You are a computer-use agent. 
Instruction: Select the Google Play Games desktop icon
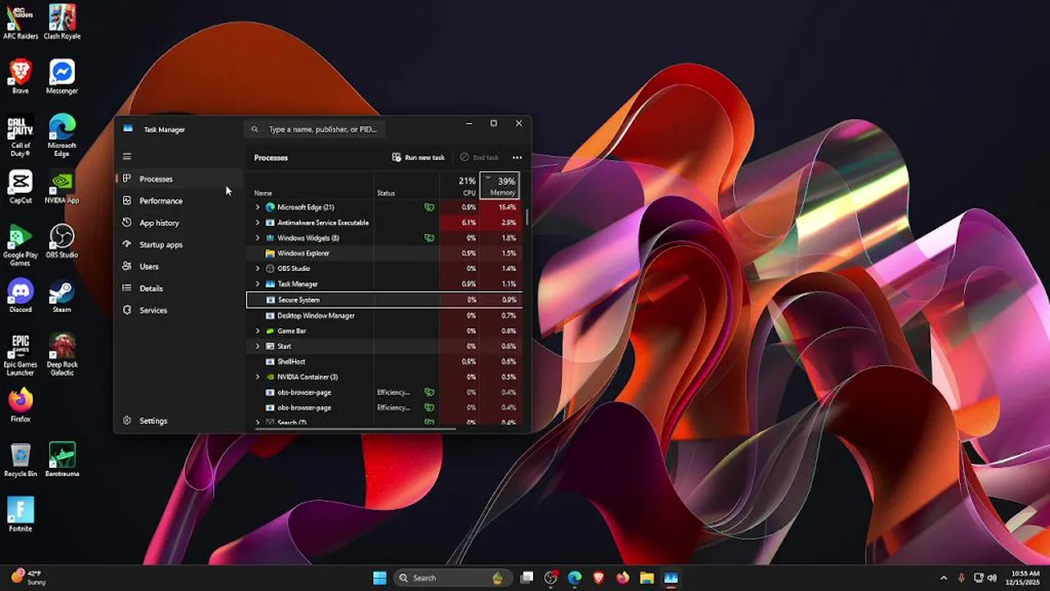pyautogui.click(x=21, y=245)
